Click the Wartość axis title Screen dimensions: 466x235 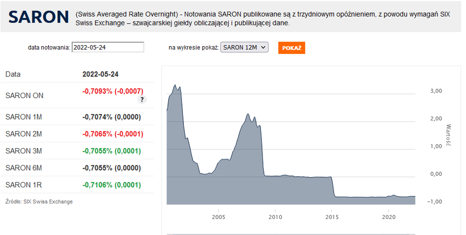pos(448,135)
